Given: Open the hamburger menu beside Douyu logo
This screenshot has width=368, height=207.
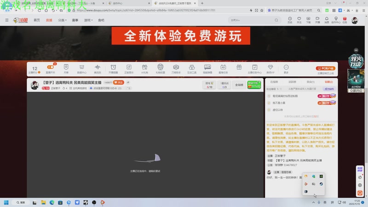Looking at the screenshot, I should (7, 20).
